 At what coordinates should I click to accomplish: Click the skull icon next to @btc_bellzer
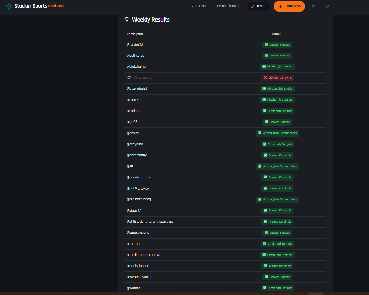pos(129,78)
